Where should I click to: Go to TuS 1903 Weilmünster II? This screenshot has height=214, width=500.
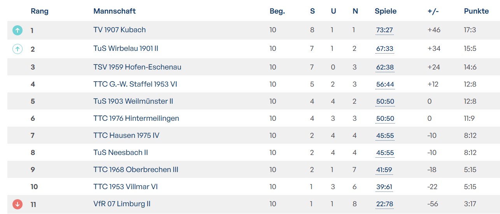tap(133, 101)
